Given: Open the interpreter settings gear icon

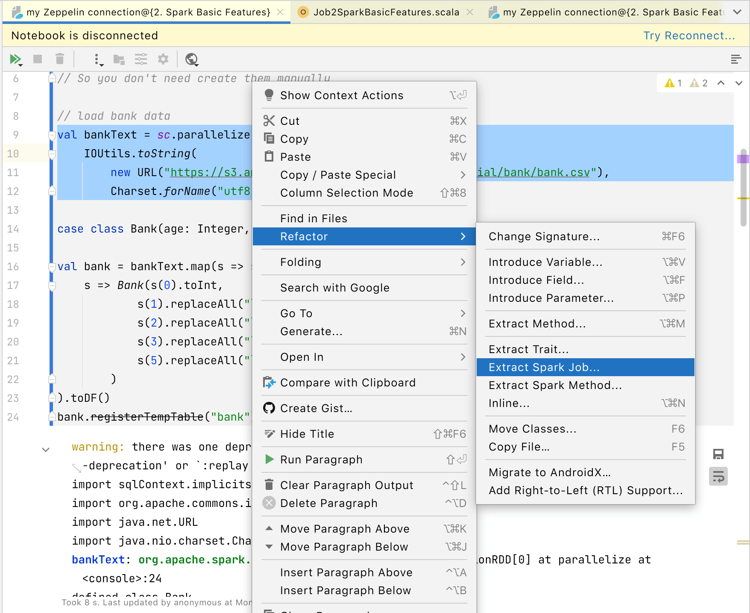Looking at the screenshot, I should (163, 59).
